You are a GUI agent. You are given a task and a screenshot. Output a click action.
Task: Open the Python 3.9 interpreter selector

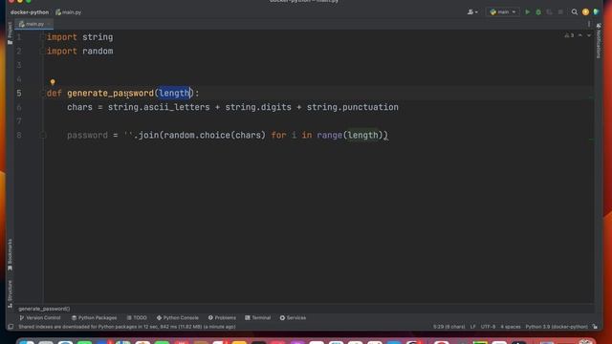pos(557,327)
